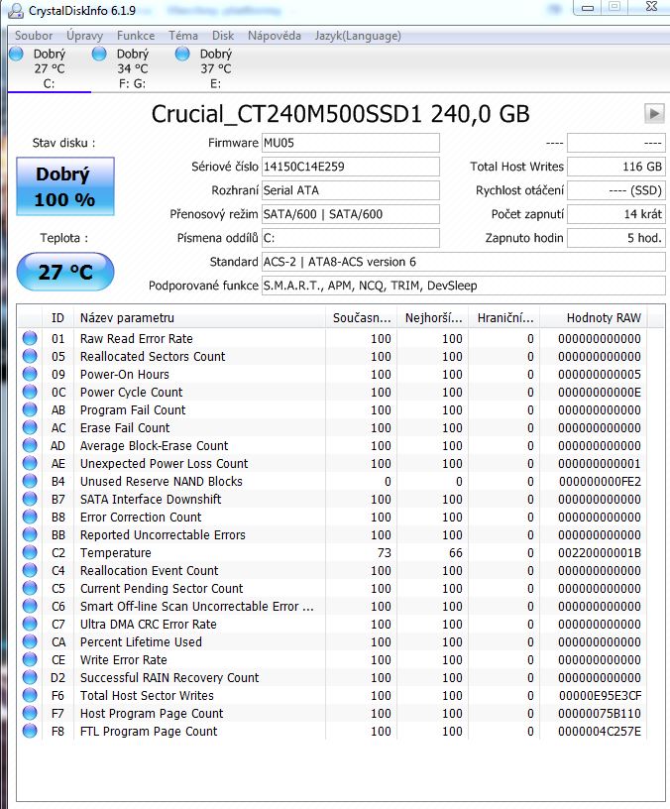Click status orb of Percent Lifetime Used

[30, 641]
